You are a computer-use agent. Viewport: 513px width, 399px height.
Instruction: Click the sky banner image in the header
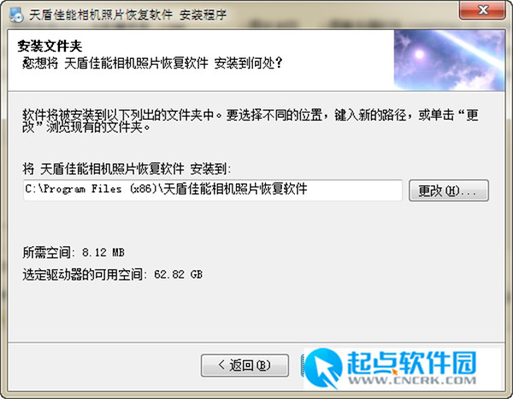tap(449, 60)
